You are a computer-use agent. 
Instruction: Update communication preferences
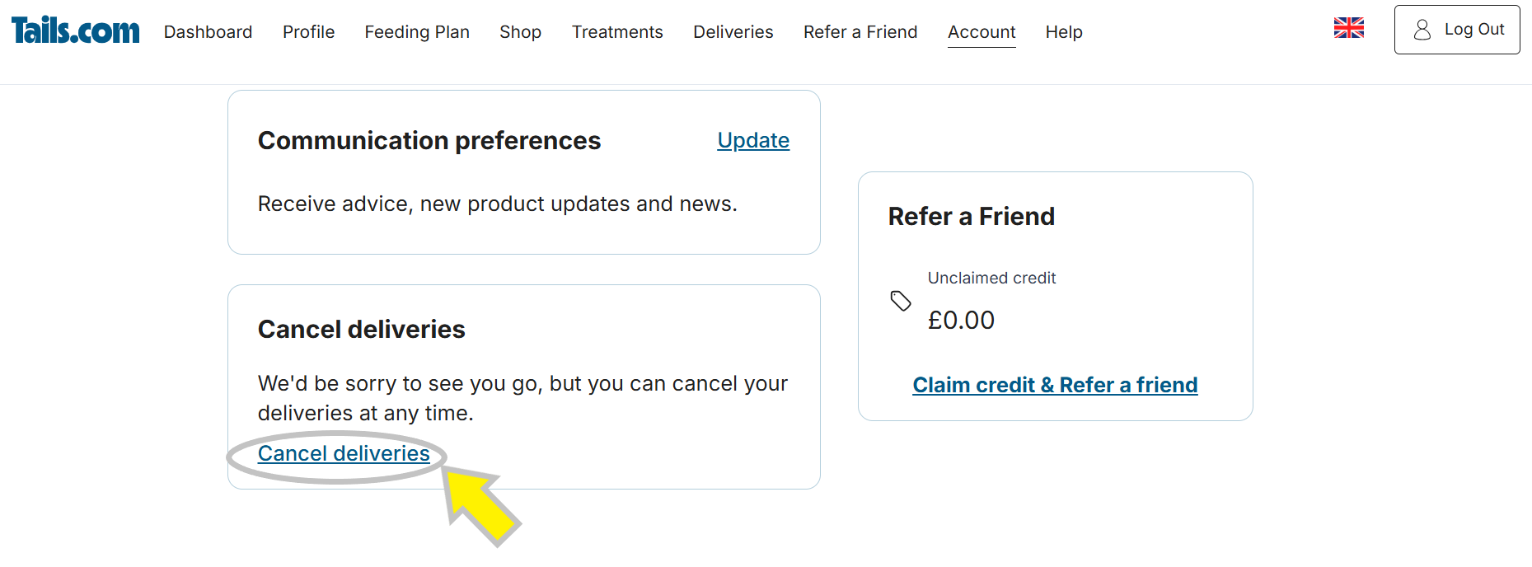753,141
